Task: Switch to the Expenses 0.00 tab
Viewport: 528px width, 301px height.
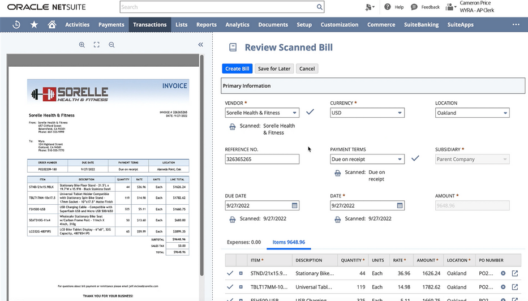Action: (x=244, y=242)
